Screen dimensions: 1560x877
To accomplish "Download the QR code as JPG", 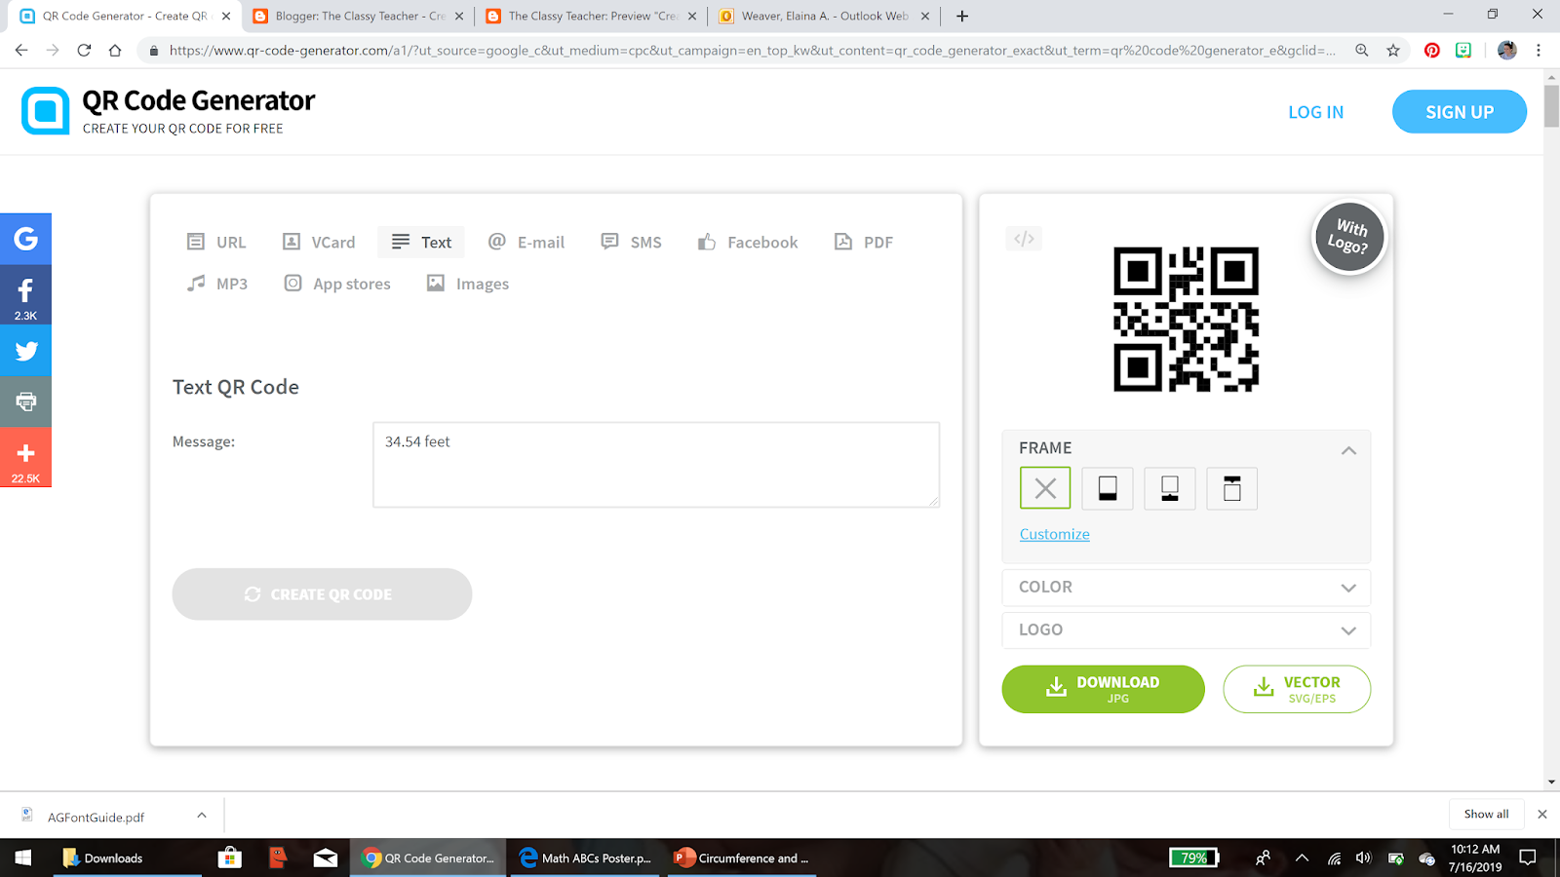I will pyautogui.click(x=1104, y=689).
